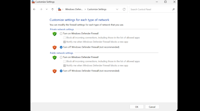Viewport: 200px width, 111px height.
Task: Open recent locations dropdown chevron
Action: tap(47, 9)
